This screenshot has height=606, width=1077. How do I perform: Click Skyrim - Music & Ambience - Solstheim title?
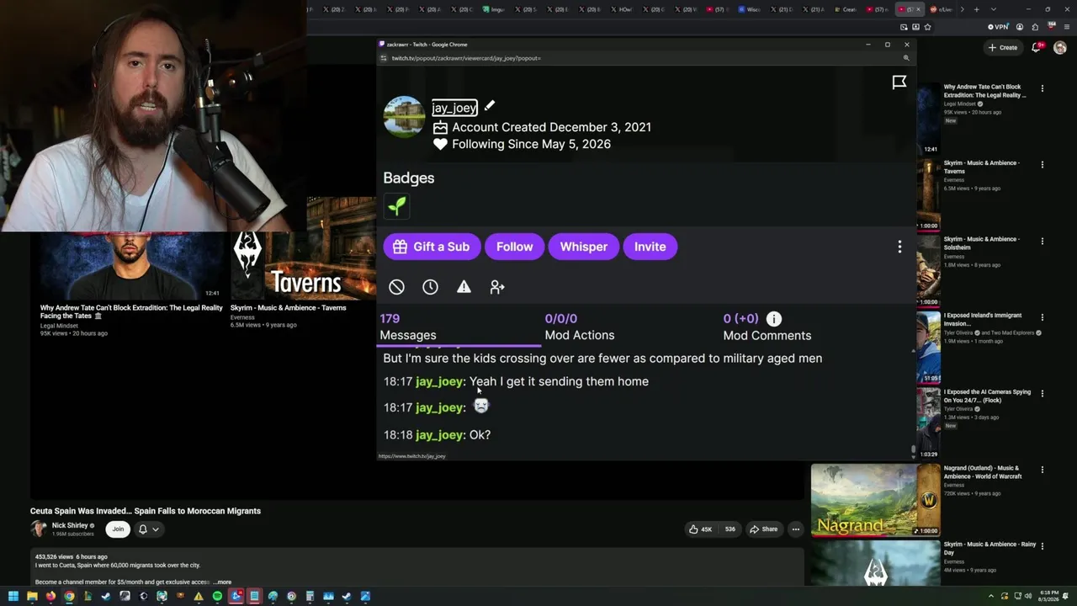pos(981,242)
